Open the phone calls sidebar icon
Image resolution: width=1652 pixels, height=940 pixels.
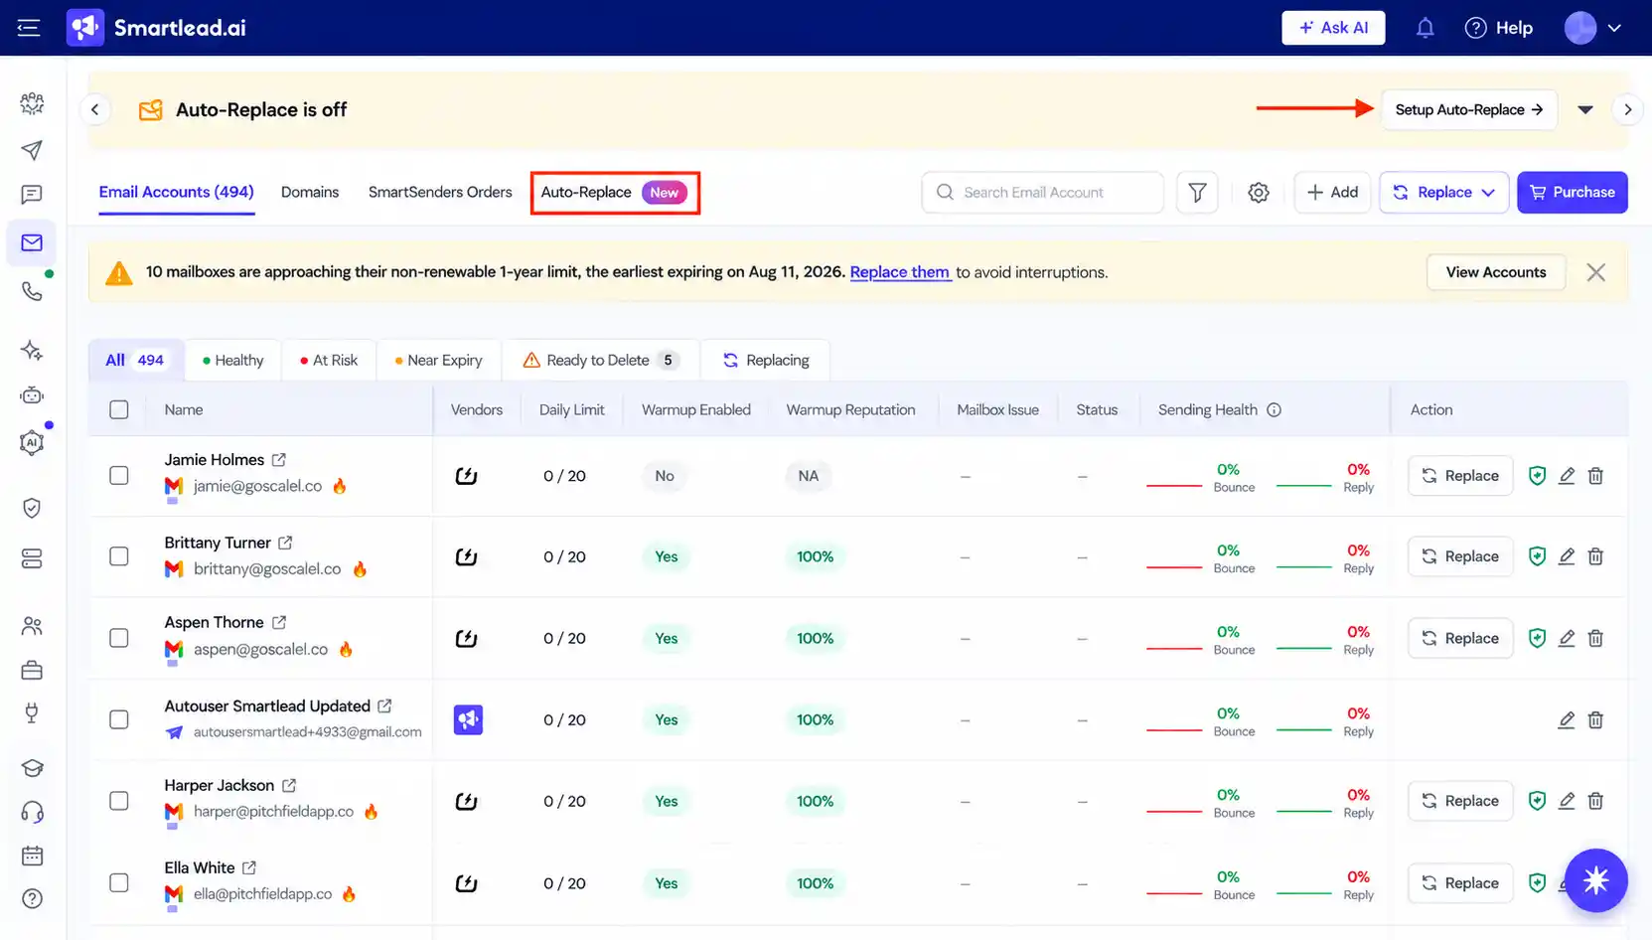pyautogui.click(x=32, y=291)
